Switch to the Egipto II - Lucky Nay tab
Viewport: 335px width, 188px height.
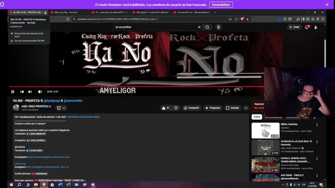point(151,12)
